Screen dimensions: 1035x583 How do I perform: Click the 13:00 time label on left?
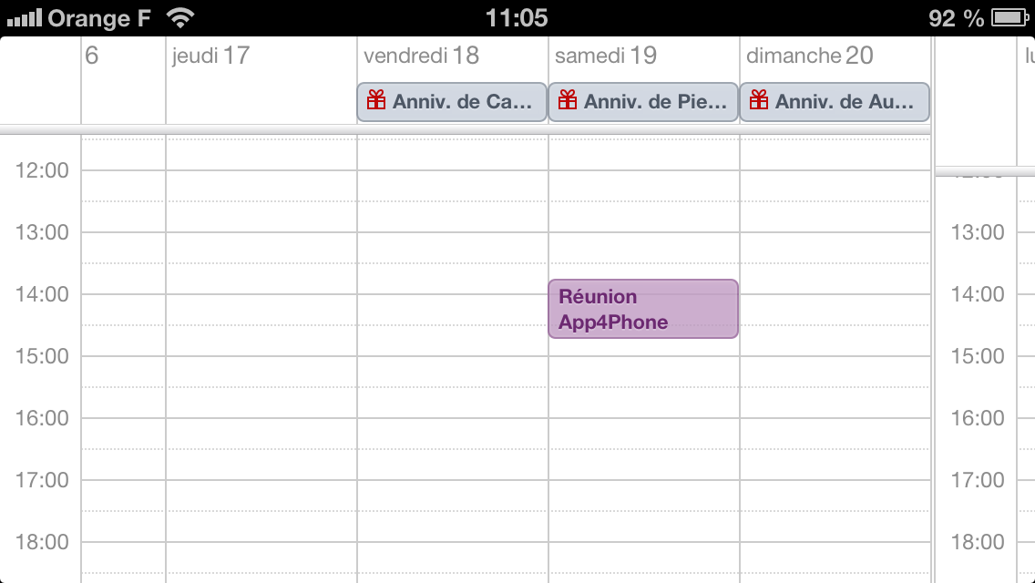point(43,232)
